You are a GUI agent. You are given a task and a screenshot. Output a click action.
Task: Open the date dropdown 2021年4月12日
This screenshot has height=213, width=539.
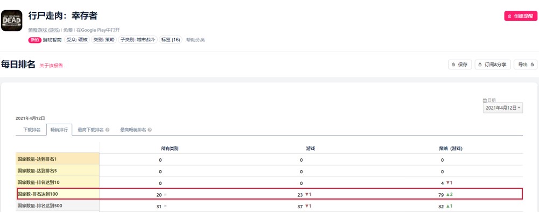503,108
